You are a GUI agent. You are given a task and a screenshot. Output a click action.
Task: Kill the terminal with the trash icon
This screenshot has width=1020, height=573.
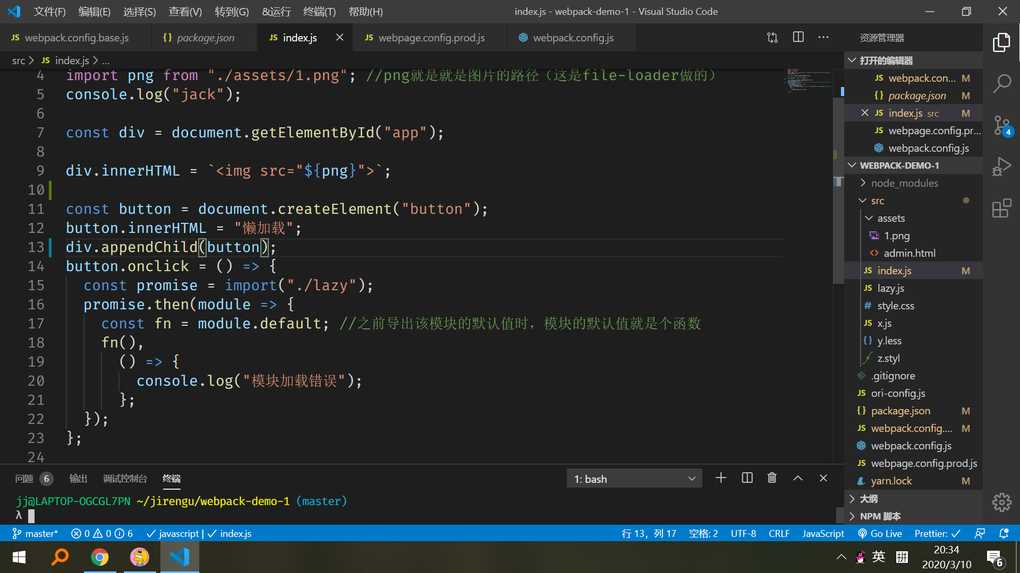coord(772,478)
